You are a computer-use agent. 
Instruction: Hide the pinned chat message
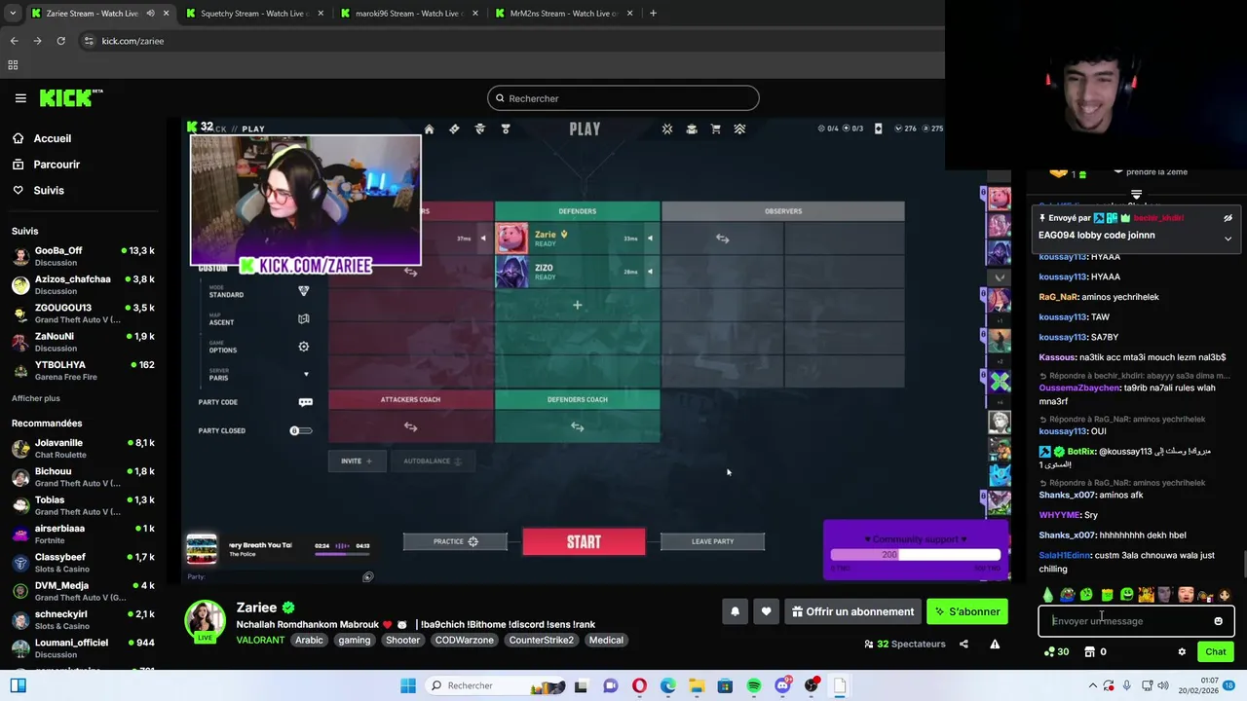tap(1228, 218)
